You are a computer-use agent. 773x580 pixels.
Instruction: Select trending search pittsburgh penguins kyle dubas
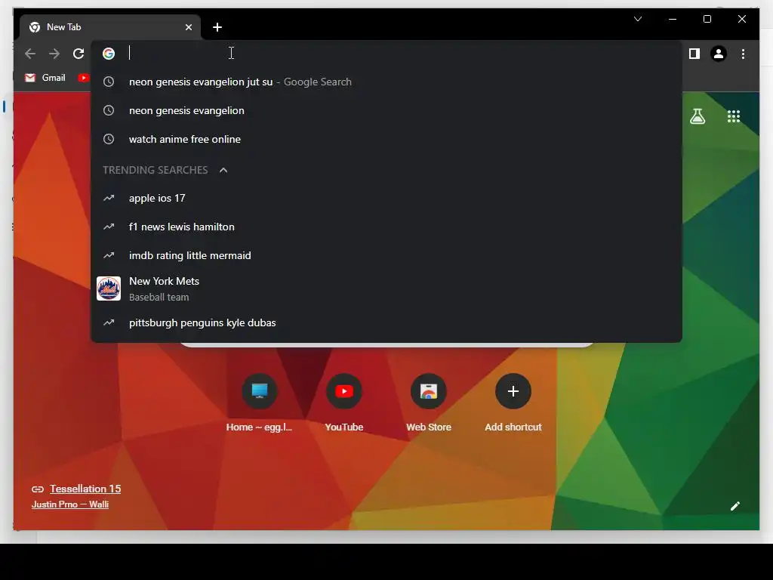[x=386, y=322]
